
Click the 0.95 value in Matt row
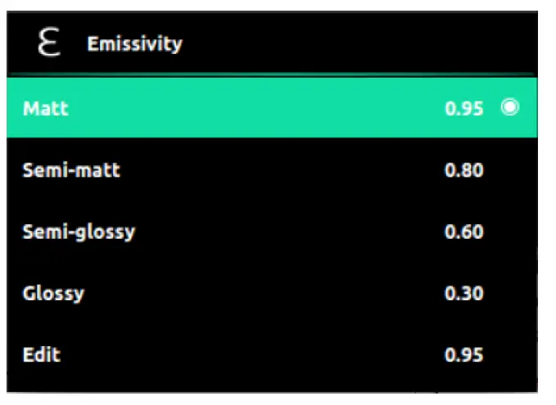pyautogui.click(x=463, y=109)
